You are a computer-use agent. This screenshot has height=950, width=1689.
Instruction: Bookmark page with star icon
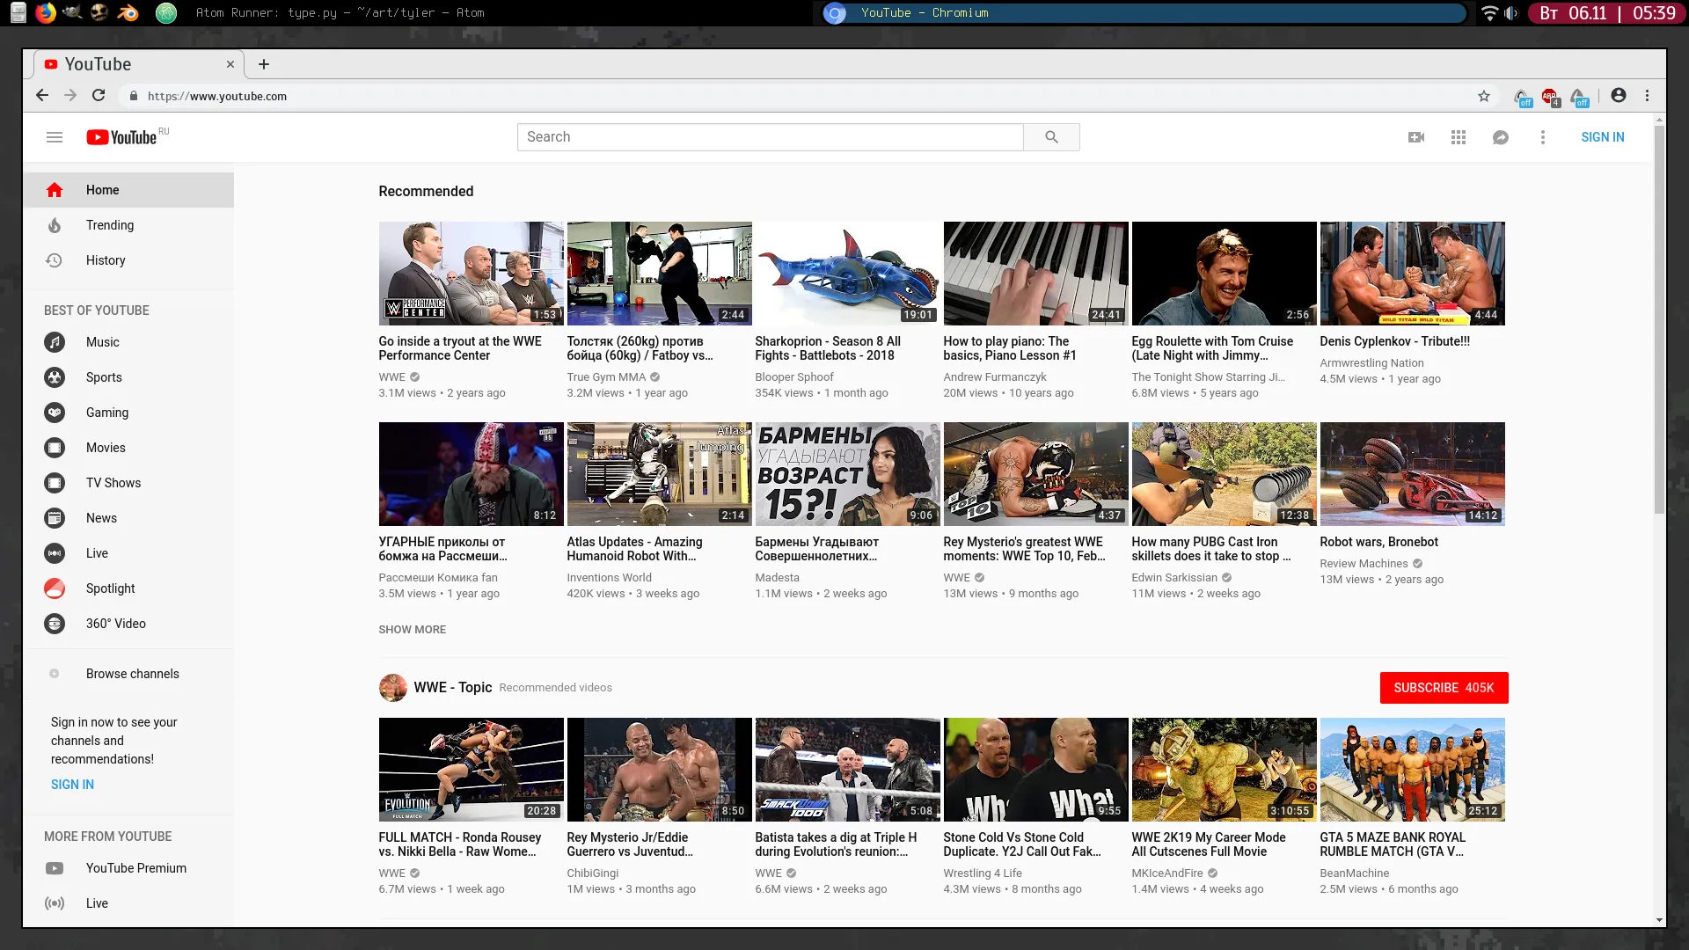tap(1484, 96)
